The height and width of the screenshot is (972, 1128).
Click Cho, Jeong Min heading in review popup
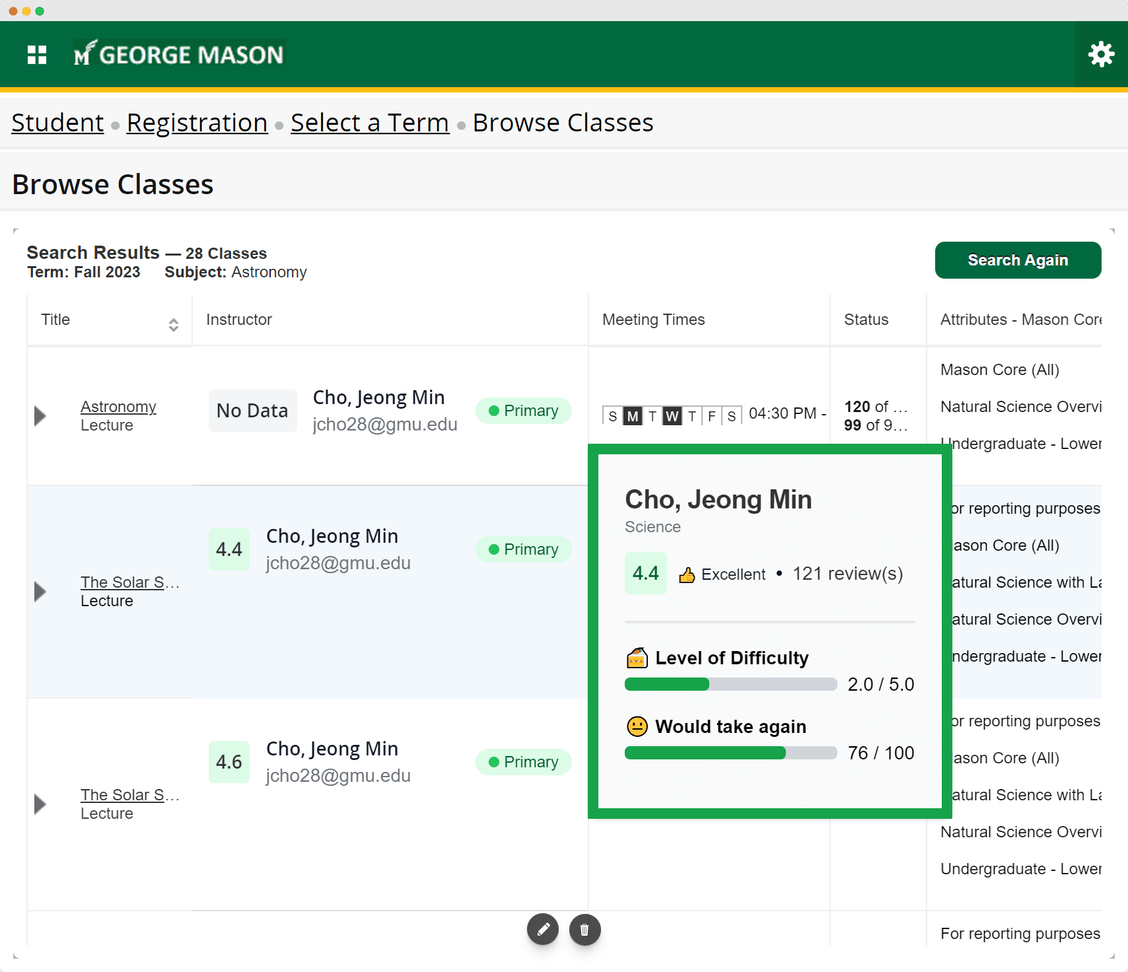pyautogui.click(x=719, y=500)
